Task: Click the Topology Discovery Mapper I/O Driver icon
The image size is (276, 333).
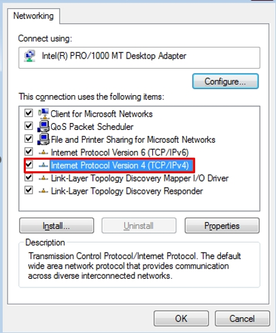Action: tap(44, 179)
